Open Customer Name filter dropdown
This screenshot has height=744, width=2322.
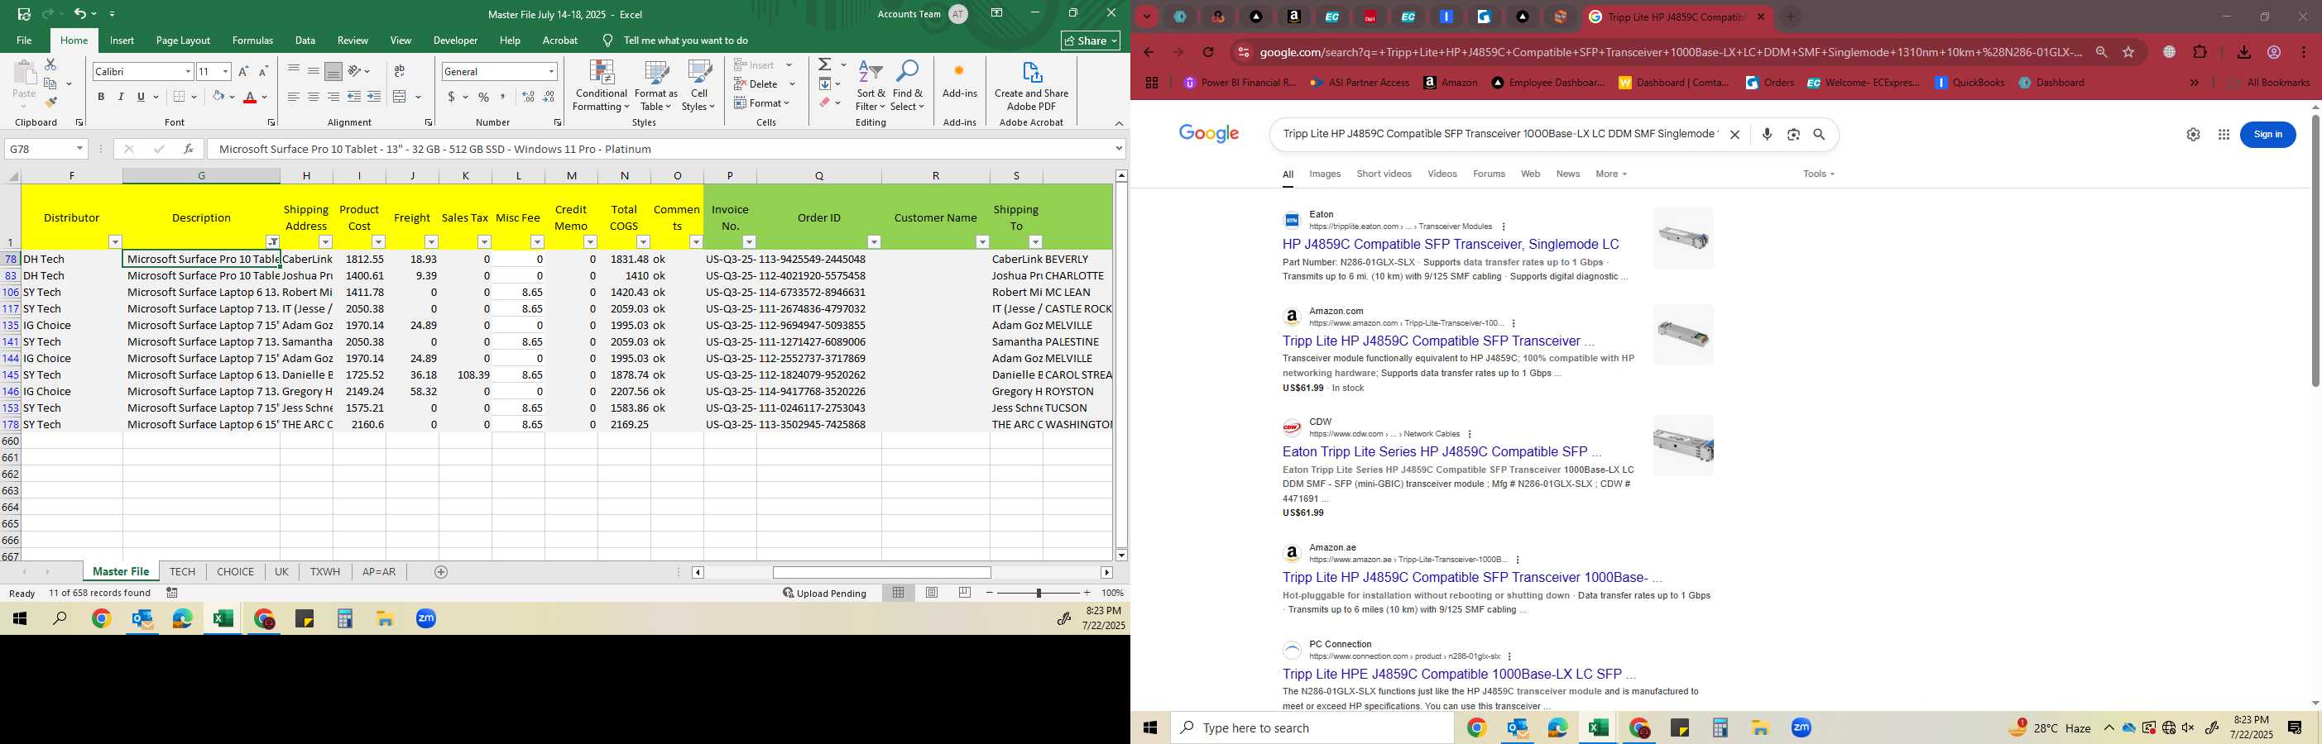pyautogui.click(x=982, y=241)
